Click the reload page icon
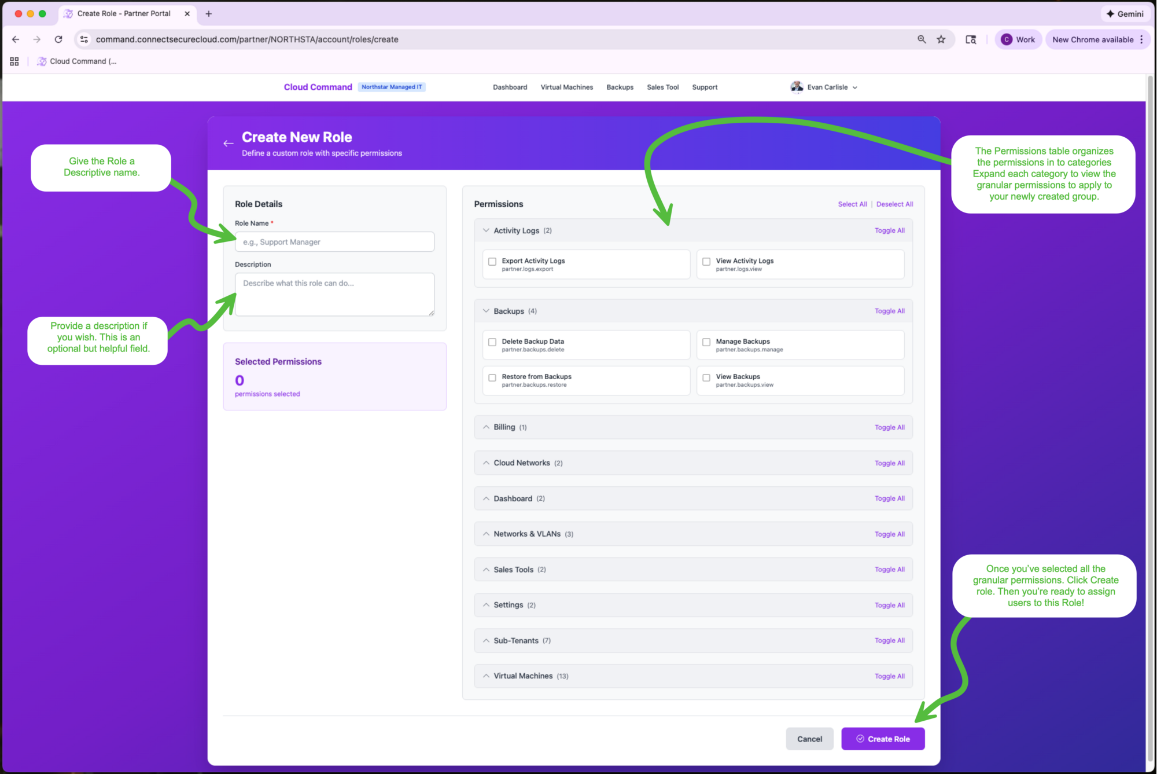1157x774 pixels. [x=58, y=39]
